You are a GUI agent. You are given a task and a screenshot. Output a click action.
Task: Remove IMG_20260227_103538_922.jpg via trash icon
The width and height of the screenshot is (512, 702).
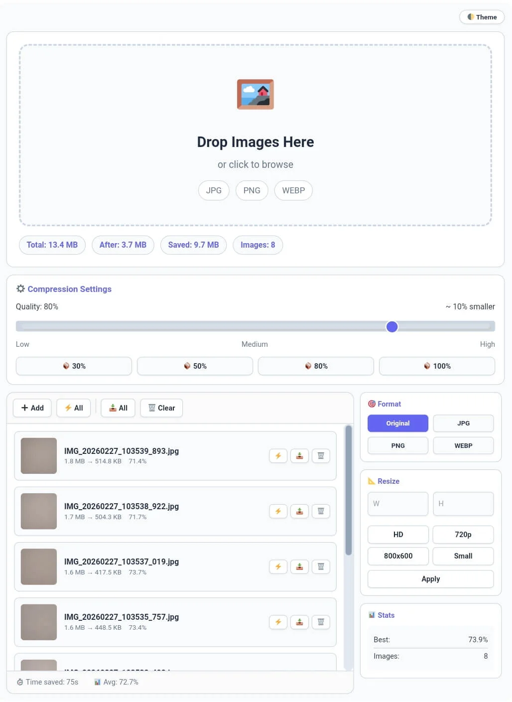coord(321,511)
